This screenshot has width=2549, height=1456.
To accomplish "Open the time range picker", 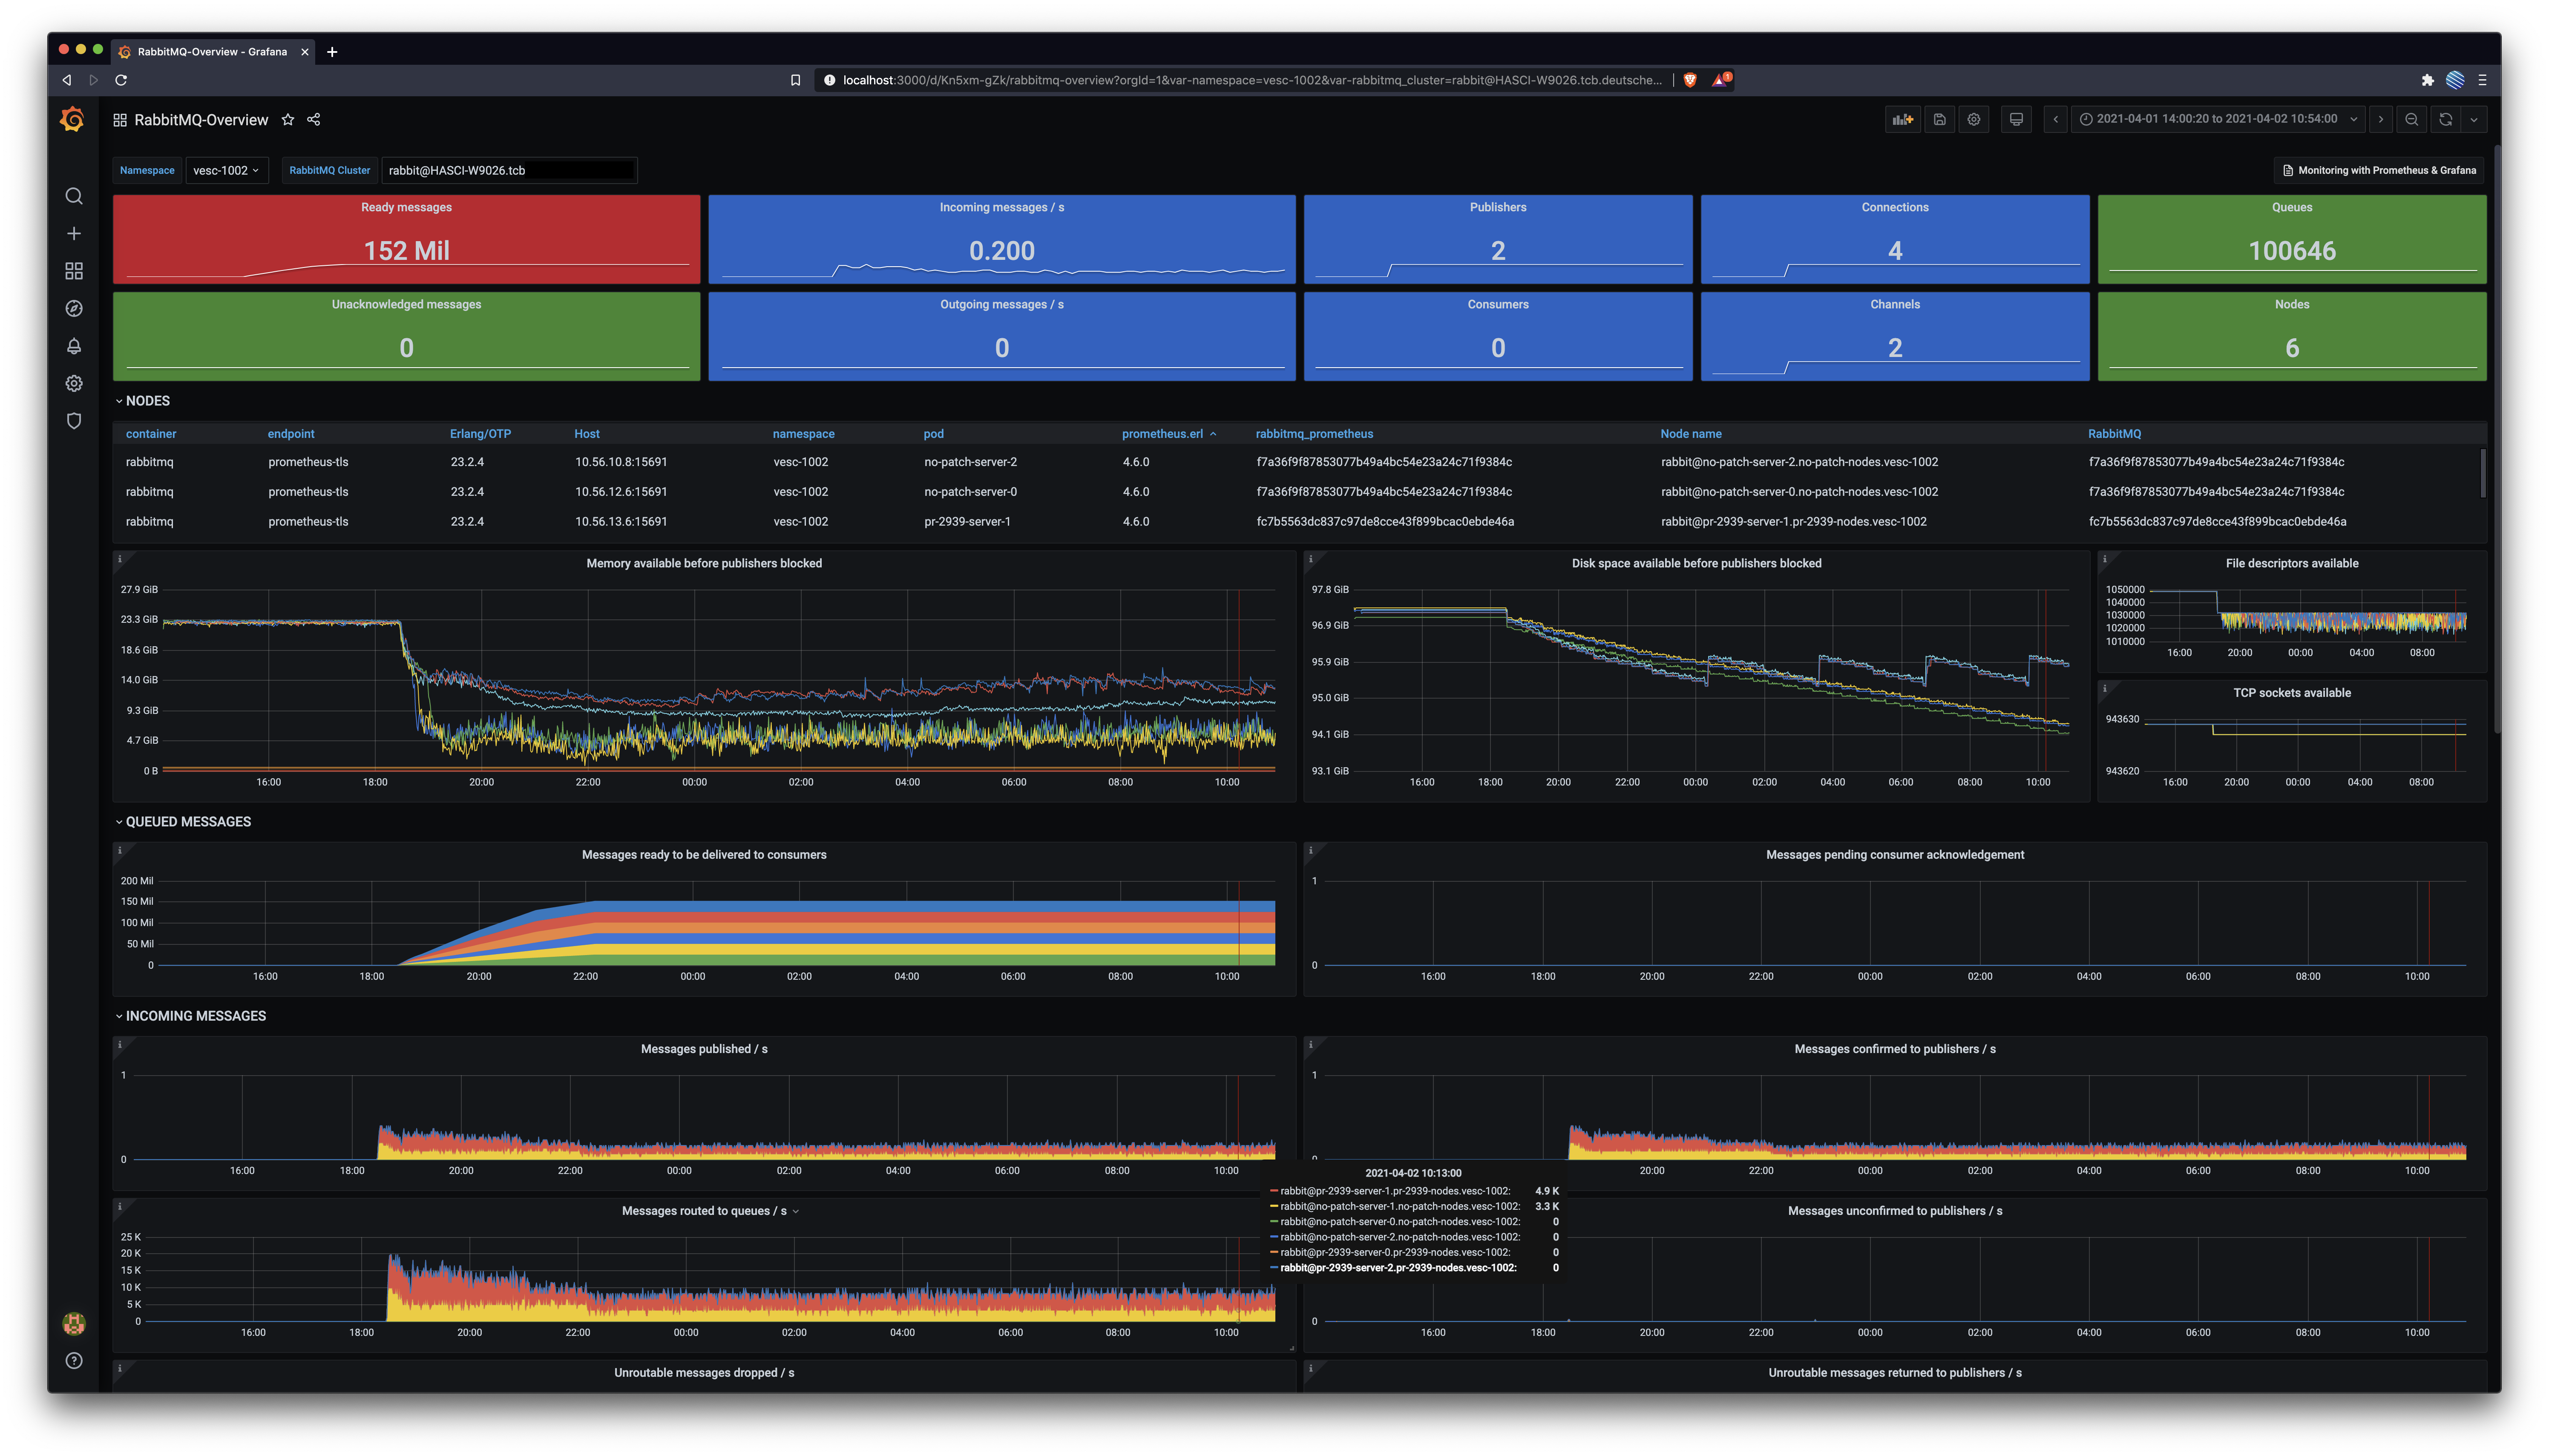I will click(x=2217, y=119).
